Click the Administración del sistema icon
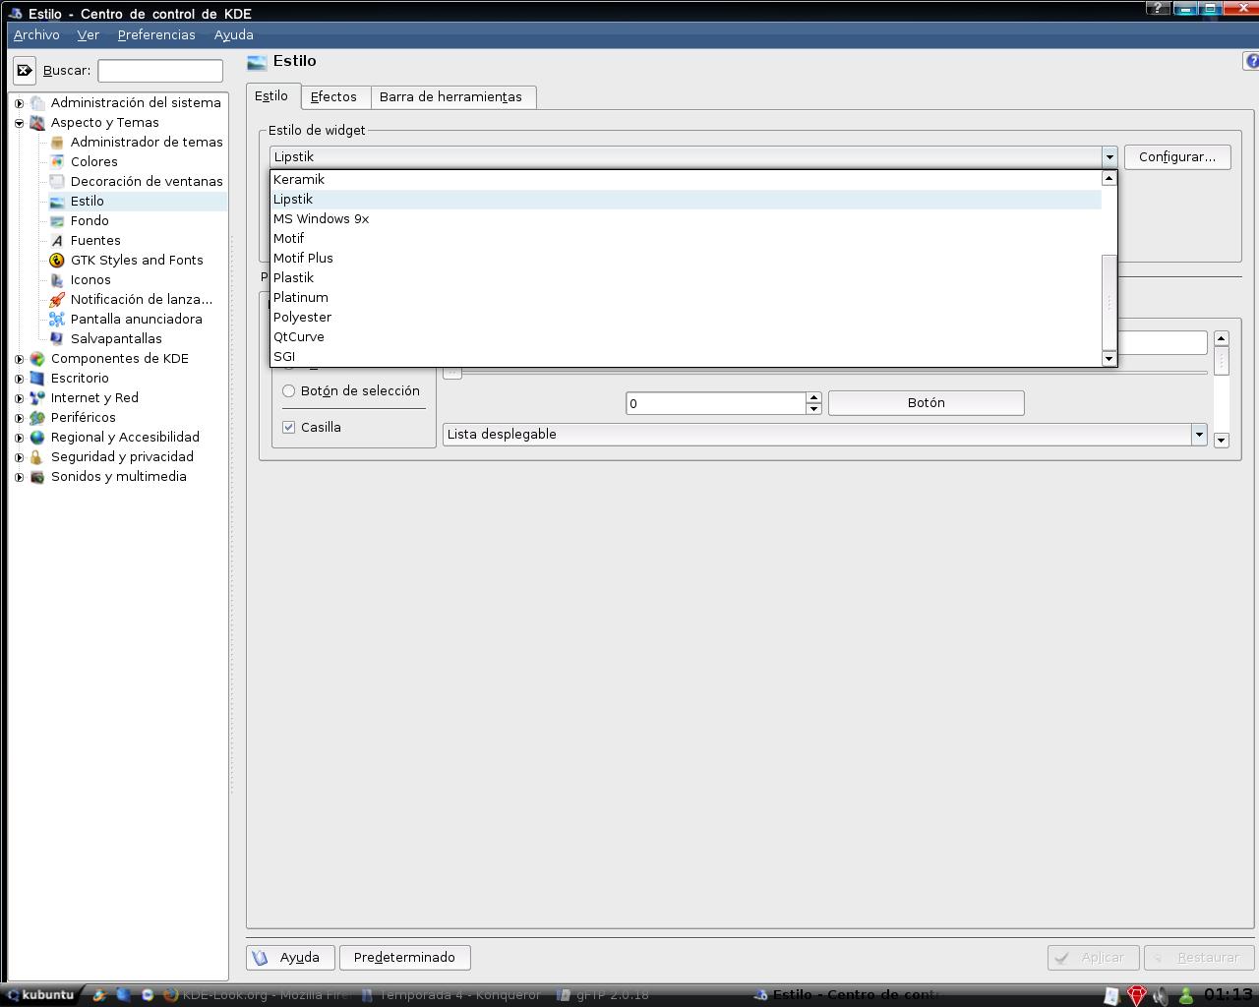1259x1007 pixels. point(37,103)
